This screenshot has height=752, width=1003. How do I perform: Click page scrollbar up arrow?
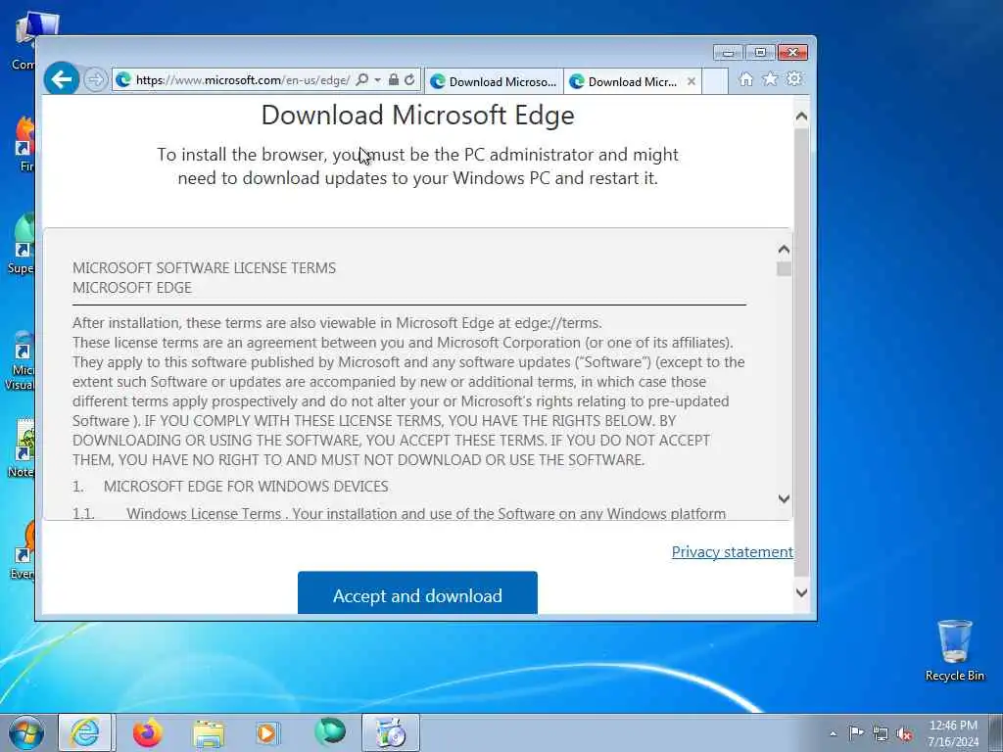coord(801,117)
